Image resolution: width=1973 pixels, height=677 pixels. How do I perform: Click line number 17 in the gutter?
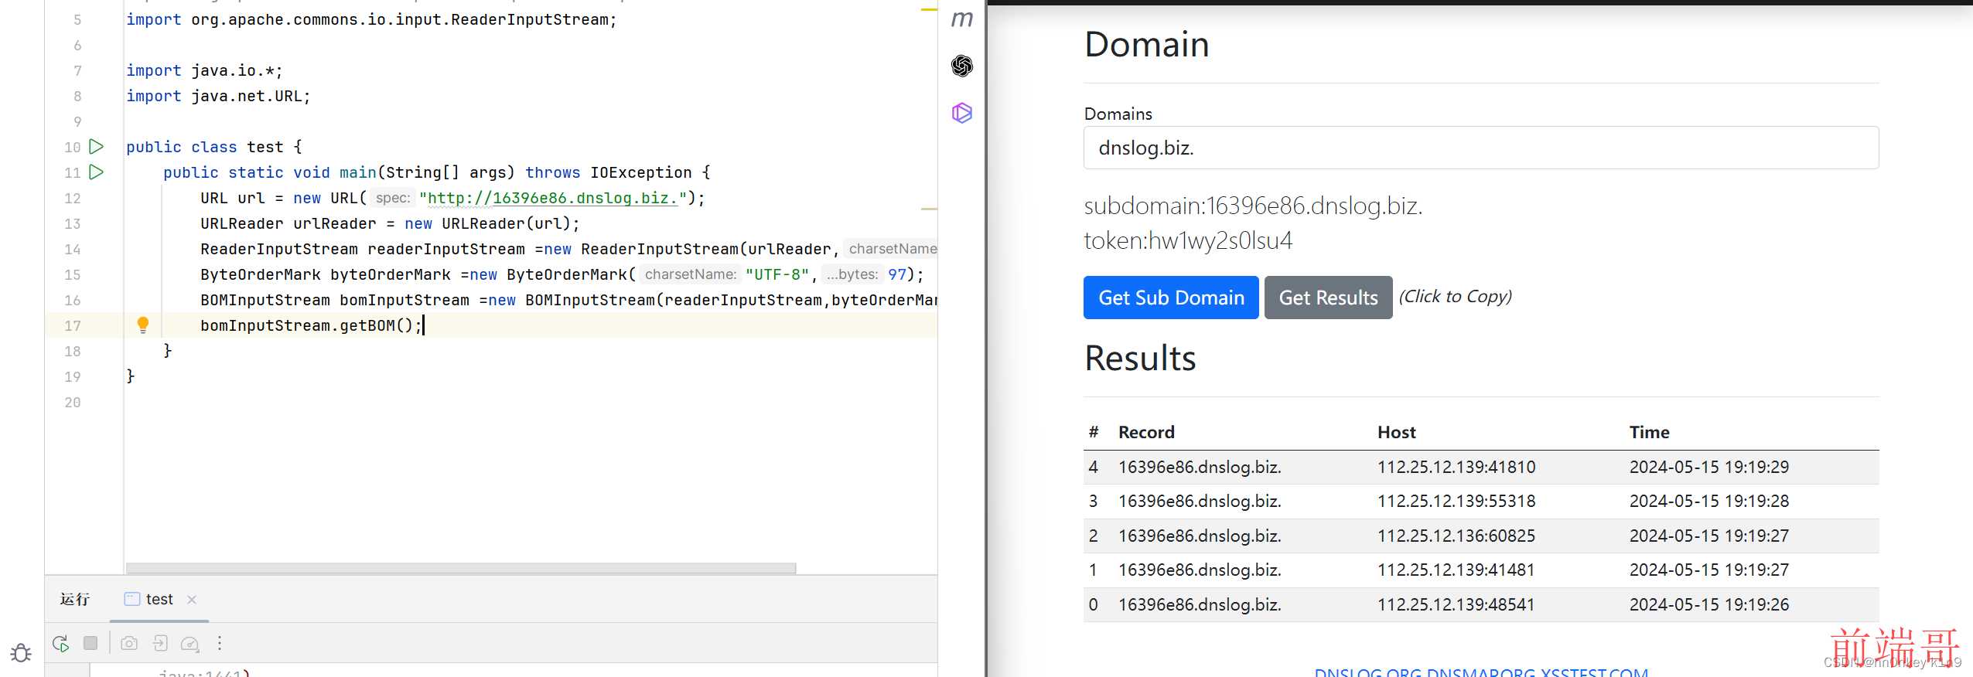[72, 325]
